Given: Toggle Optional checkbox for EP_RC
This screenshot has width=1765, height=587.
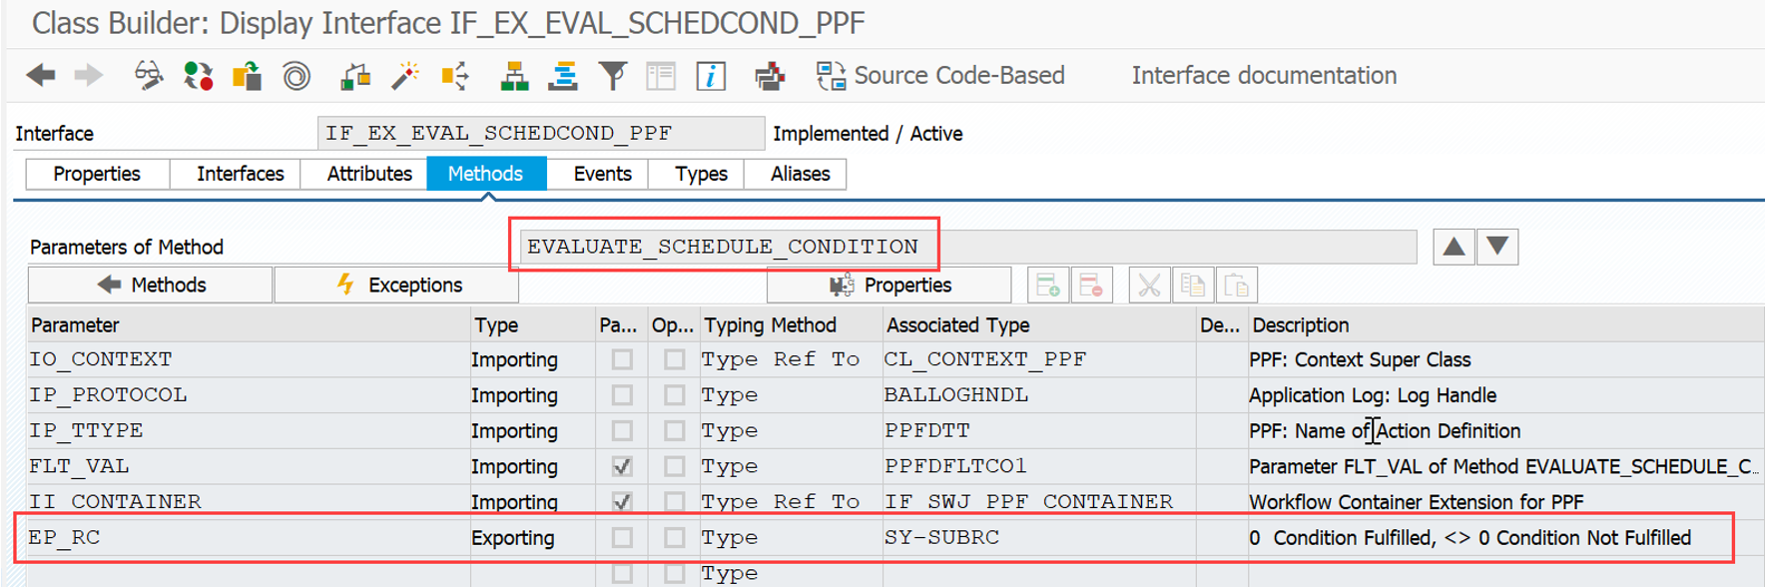Looking at the screenshot, I should 675,538.
